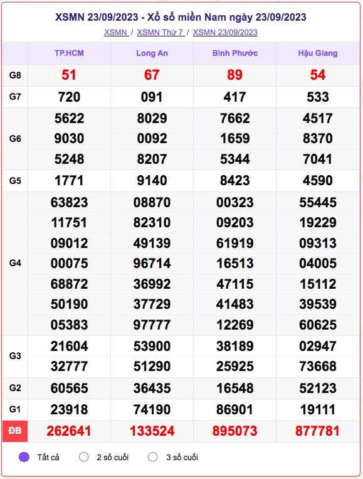Image resolution: width=363 pixels, height=479 pixels.
Task: Click the G2 row label
Action: (x=15, y=388)
